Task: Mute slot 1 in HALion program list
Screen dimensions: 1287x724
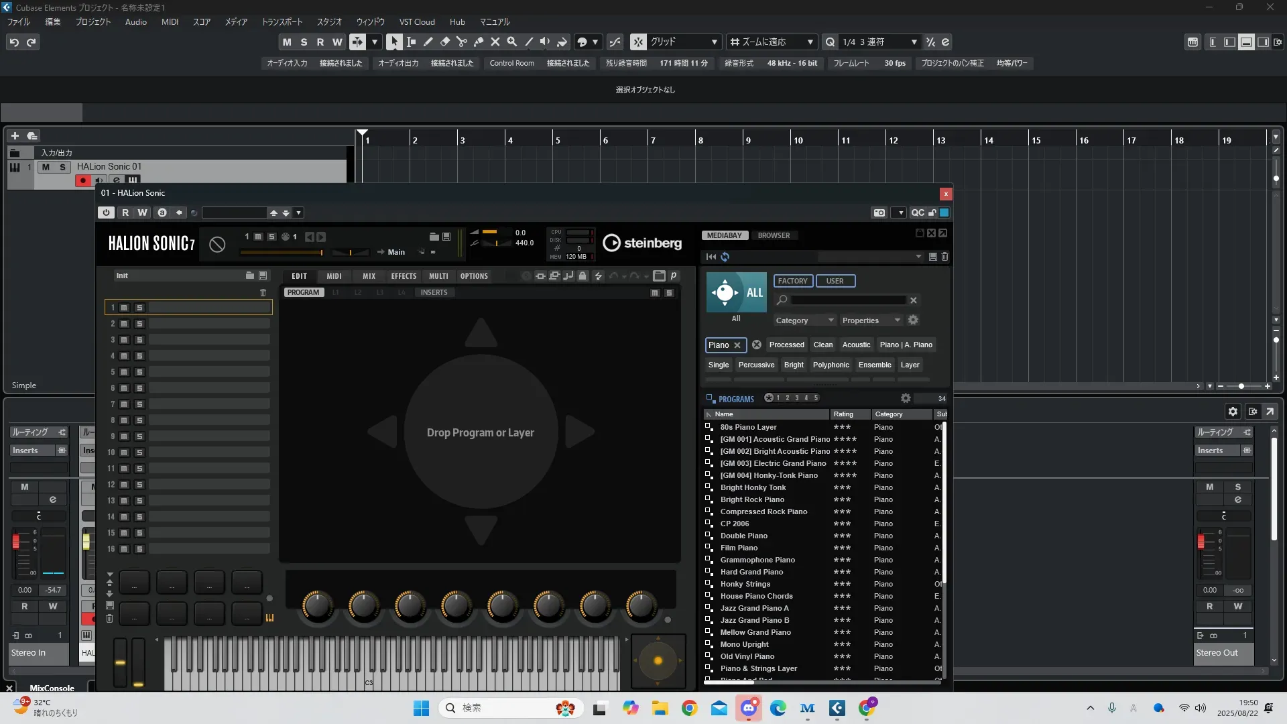Action: (124, 308)
